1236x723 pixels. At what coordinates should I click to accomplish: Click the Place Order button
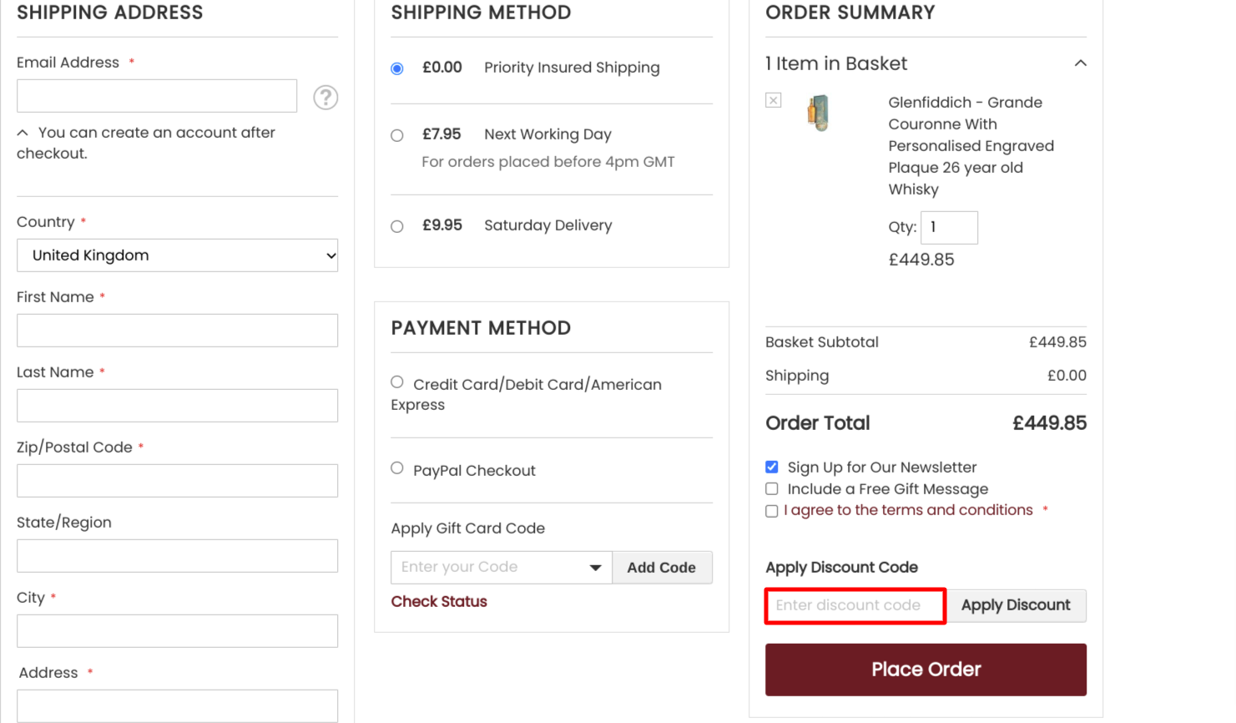[x=926, y=669]
